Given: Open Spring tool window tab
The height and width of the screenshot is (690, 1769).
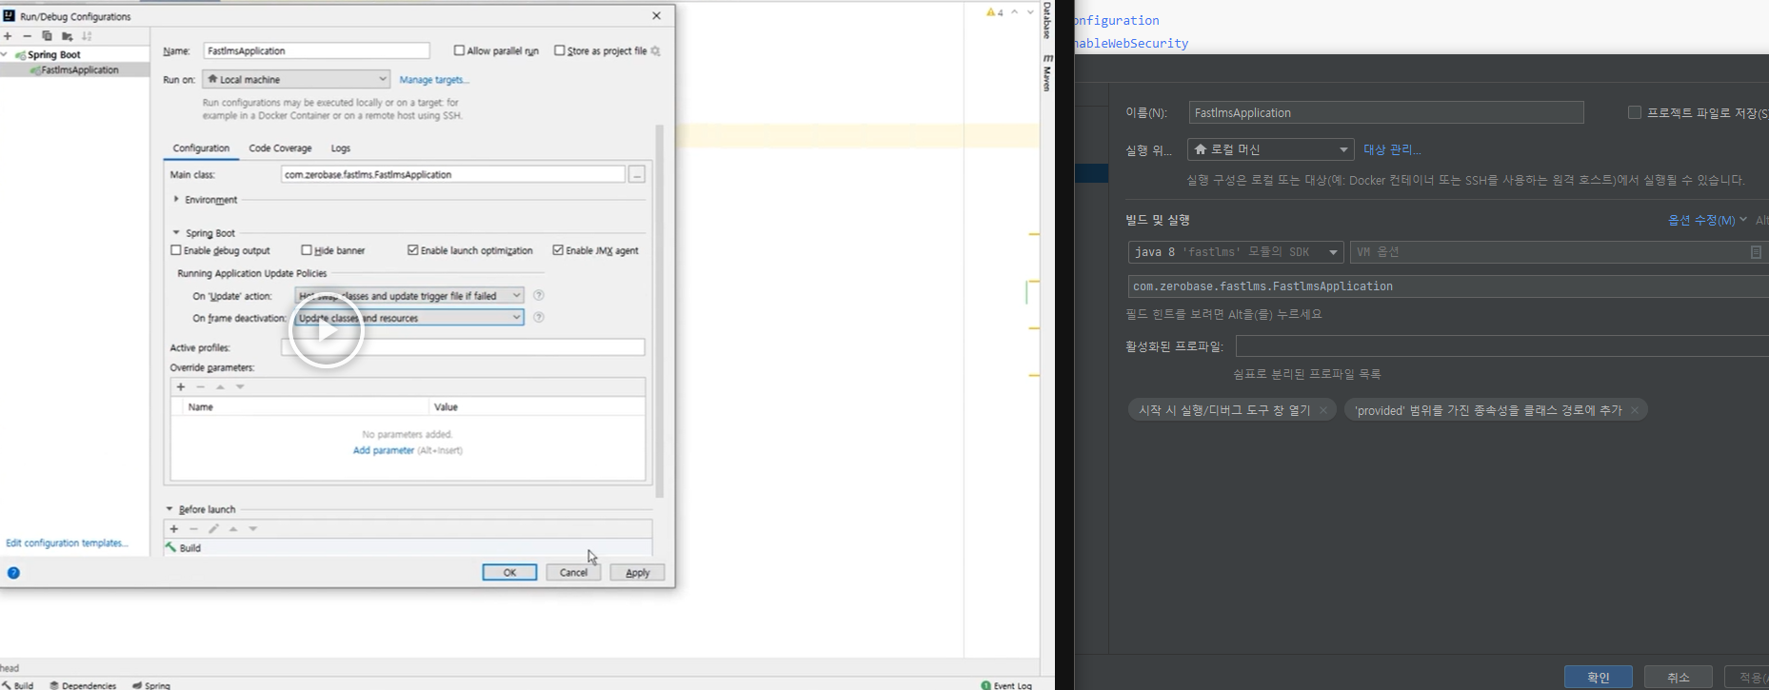Looking at the screenshot, I should click(151, 685).
